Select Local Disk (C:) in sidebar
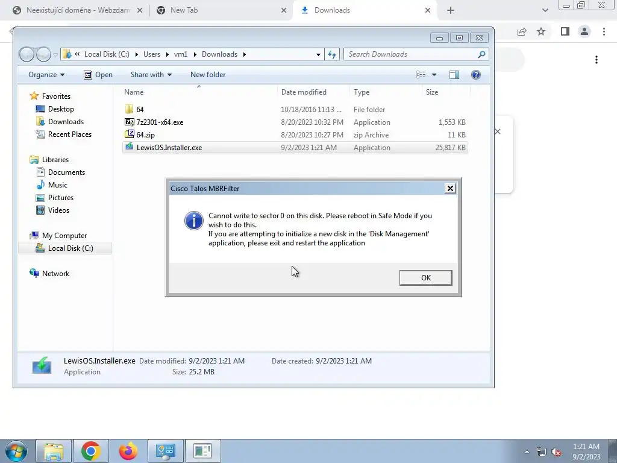Viewport: 617px width, 463px height. (65, 248)
